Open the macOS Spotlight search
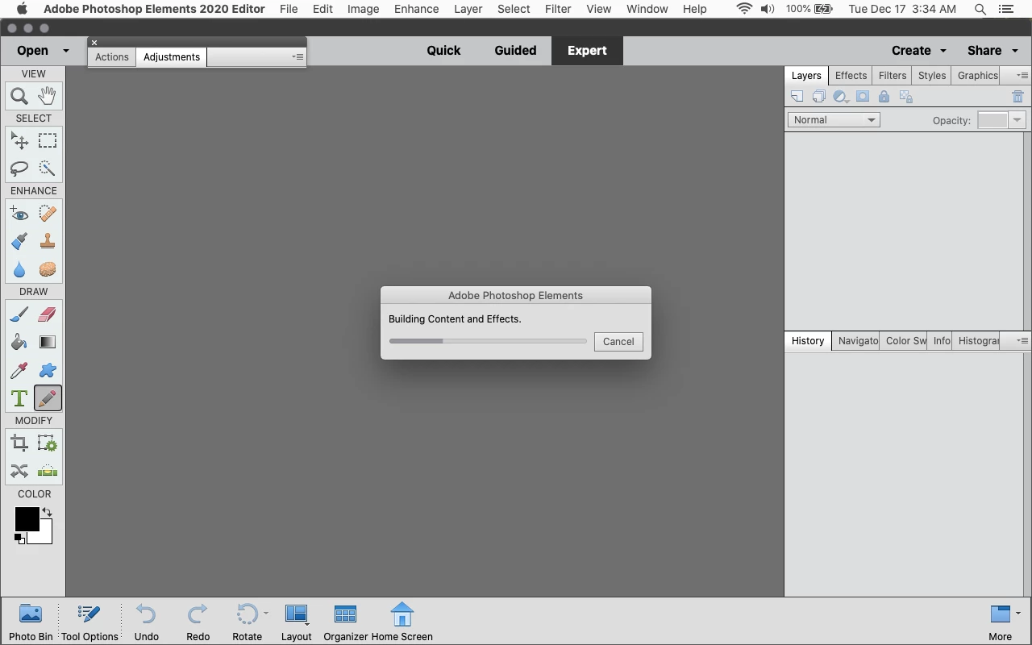 (x=980, y=9)
